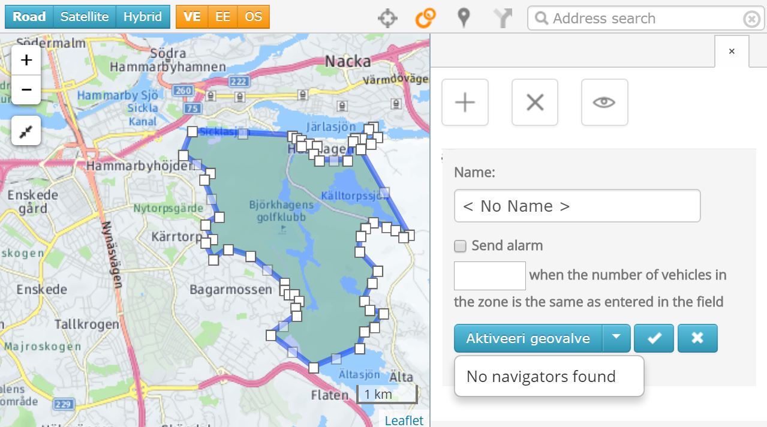Viewport: 767px width, 427px height.
Task: Expand the Aktiveeri geovalve dropdown arrow
Action: 616,338
